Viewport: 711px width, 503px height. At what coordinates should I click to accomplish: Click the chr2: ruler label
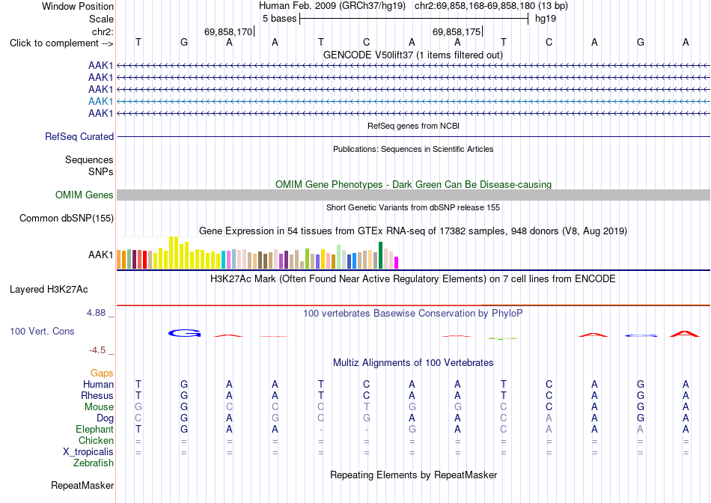[x=103, y=31]
